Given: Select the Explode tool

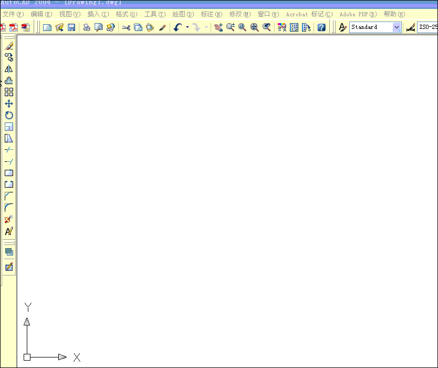Looking at the screenshot, I should pyautogui.click(x=9, y=220).
